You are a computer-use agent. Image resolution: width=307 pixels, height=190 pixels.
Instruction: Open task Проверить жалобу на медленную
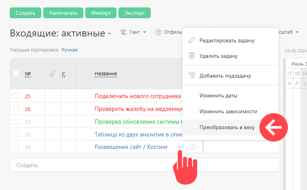[138, 109]
